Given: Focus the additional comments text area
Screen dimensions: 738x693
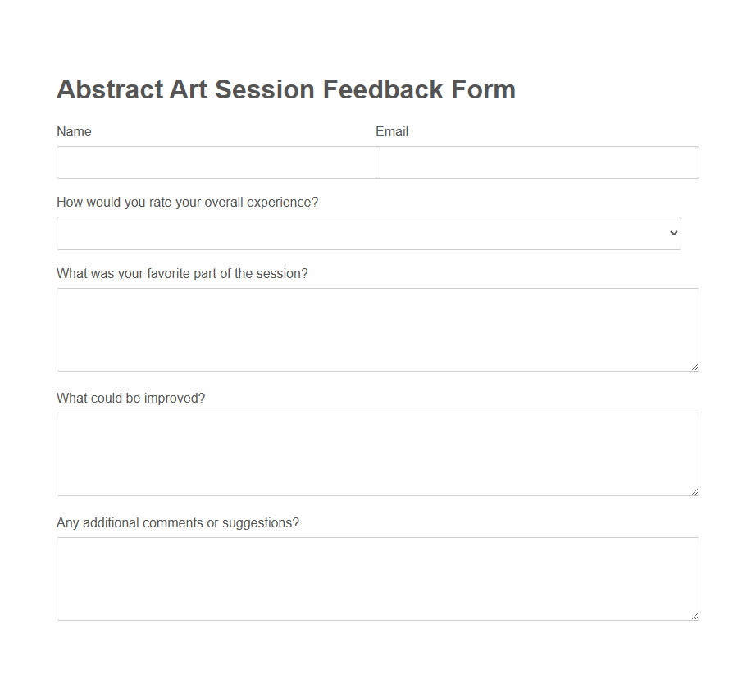Looking at the screenshot, I should [x=377, y=578].
